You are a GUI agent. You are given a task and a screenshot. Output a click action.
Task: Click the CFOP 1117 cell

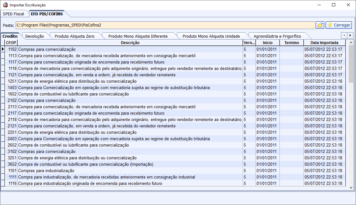[x=11, y=62]
